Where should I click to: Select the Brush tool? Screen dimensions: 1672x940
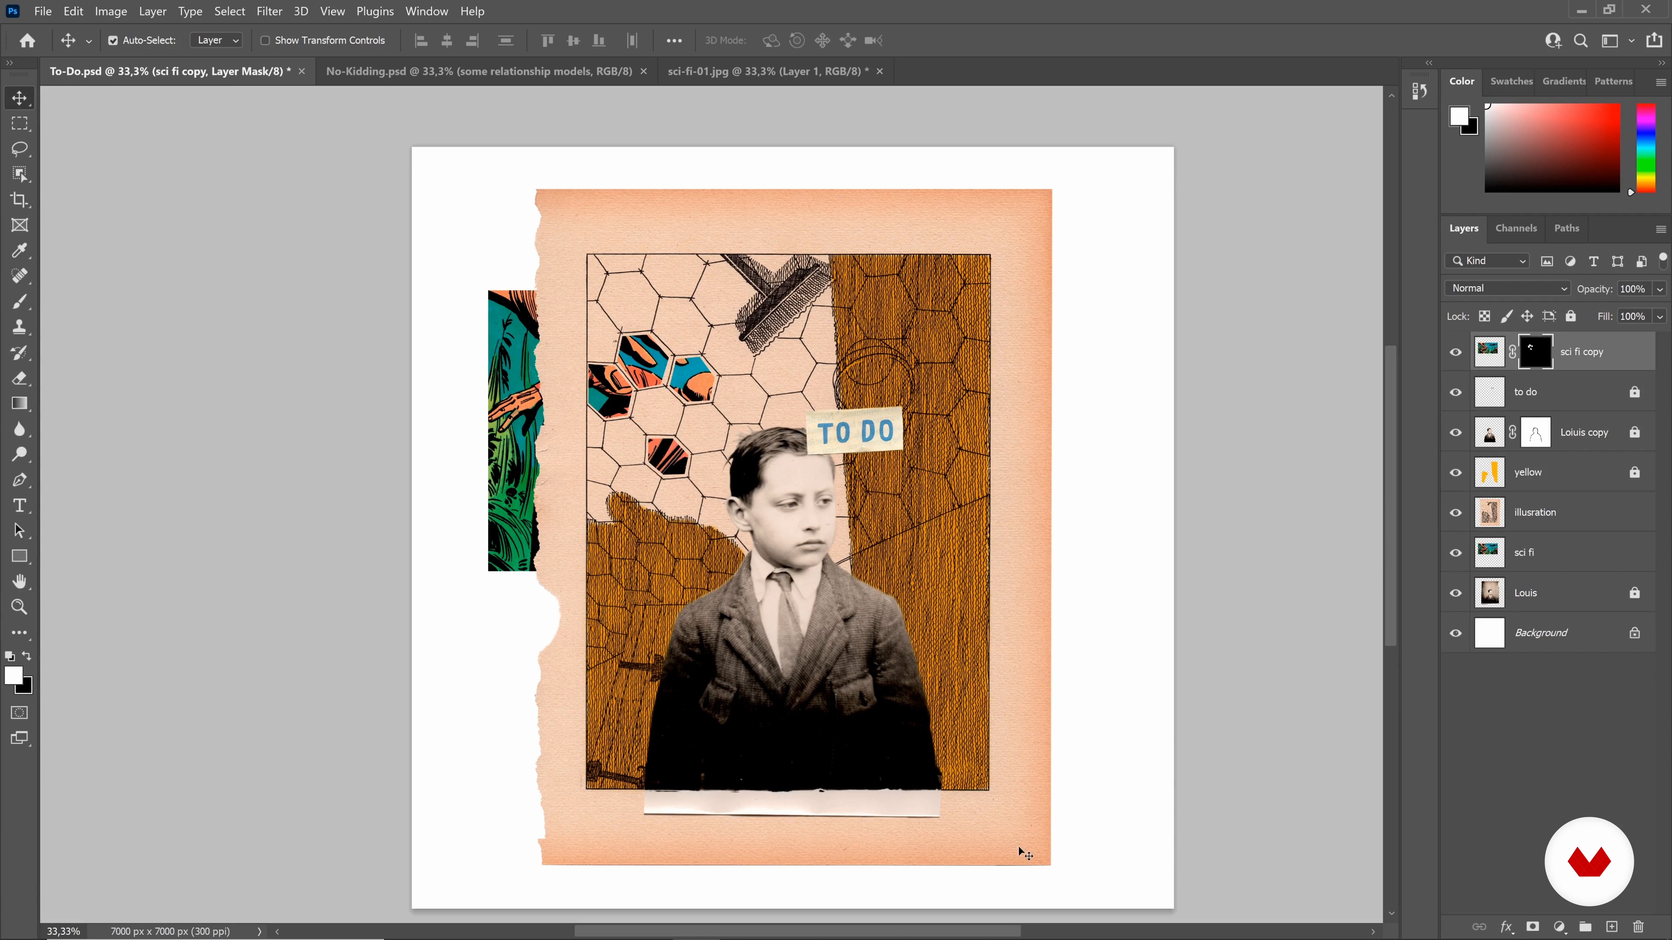point(20,302)
